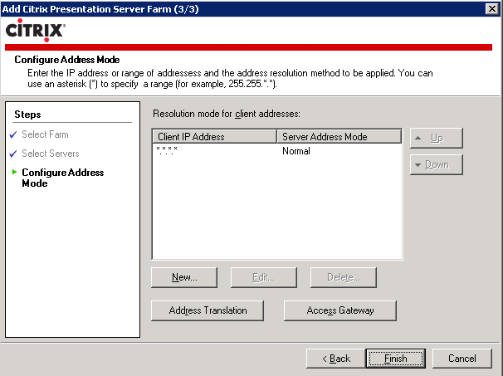
Task: Select the Select Farm step
Action: (45, 134)
